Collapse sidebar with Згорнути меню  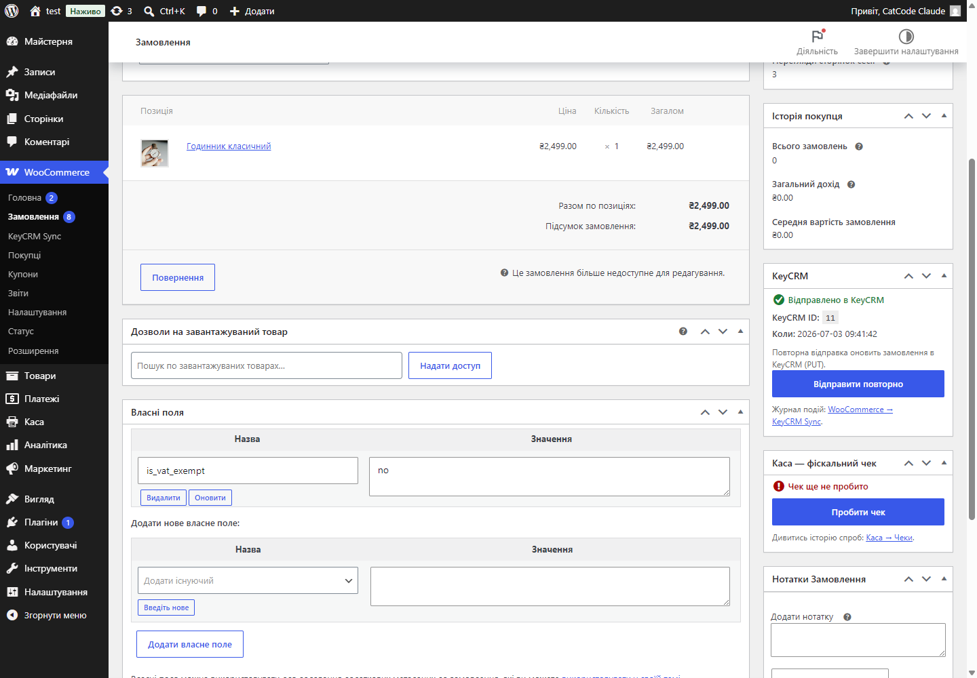[54, 615]
